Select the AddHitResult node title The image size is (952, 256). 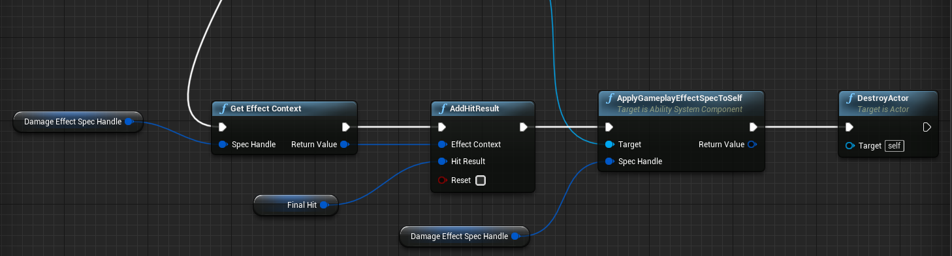coord(475,108)
